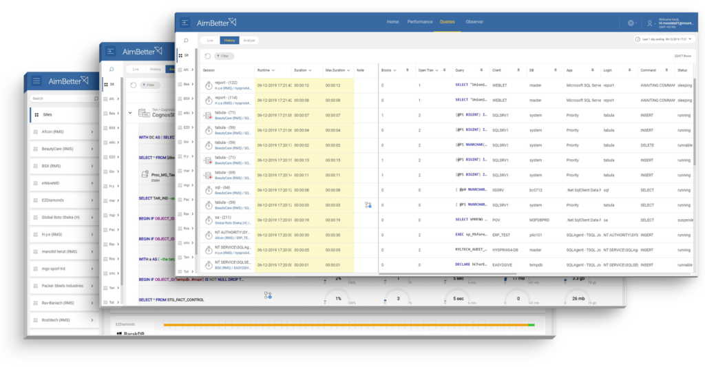Viewport: 705px width, 367px height.
Task: Open the user profile icon in the front header
Action: pyautogui.click(x=650, y=23)
